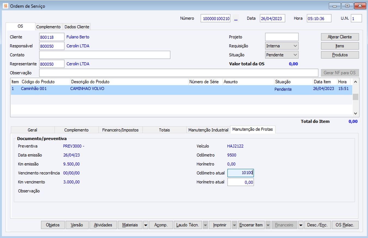Click the ellipsis lookup next to Número
The image size is (368, 238).
tap(236, 19)
